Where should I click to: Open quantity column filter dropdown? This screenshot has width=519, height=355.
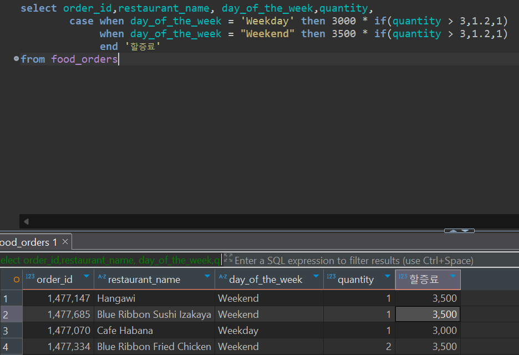(x=388, y=276)
